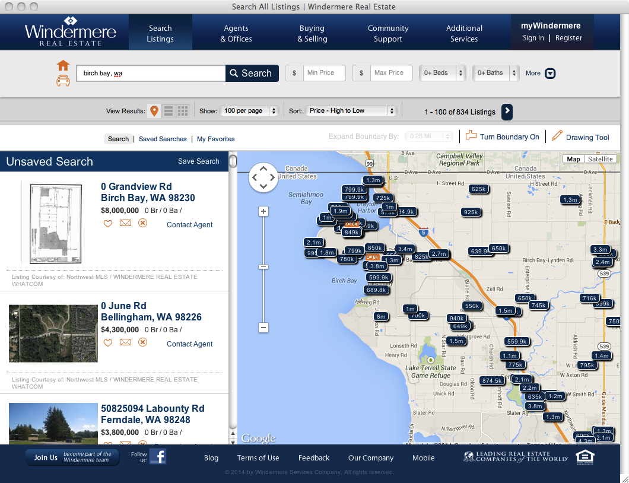This screenshot has height=483, width=629.
Task: Email the 0 Grandview Rd listing
Action: [x=126, y=223]
